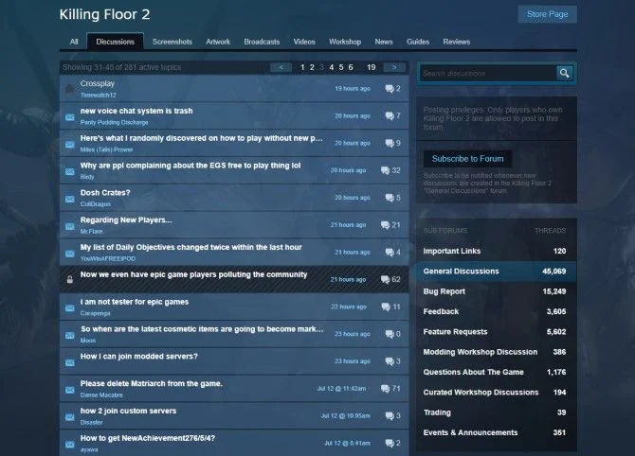
Task: Open the Feedback subforum
Action: click(x=496, y=311)
